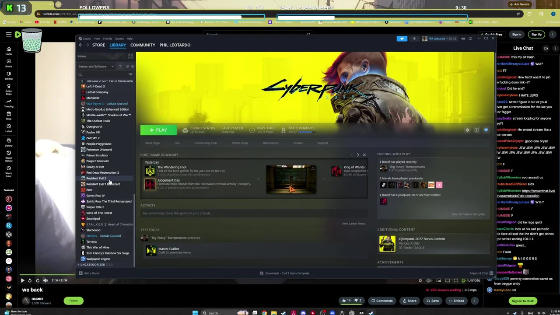Open Steam announcements megaphone button
560x315 pixels.
[x=402, y=38]
